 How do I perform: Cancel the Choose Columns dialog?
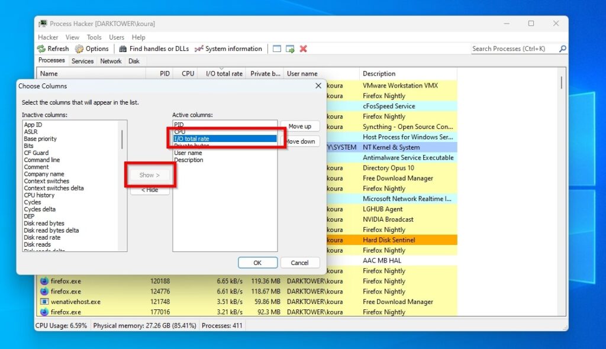[300, 262]
